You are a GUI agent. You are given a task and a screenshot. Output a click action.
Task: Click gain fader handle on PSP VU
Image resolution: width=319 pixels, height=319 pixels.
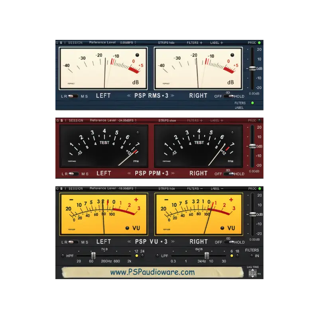(x=252, y=214)
